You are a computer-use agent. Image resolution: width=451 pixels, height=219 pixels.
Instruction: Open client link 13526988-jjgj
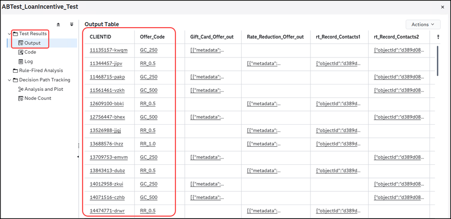click(x=105, y=130)
